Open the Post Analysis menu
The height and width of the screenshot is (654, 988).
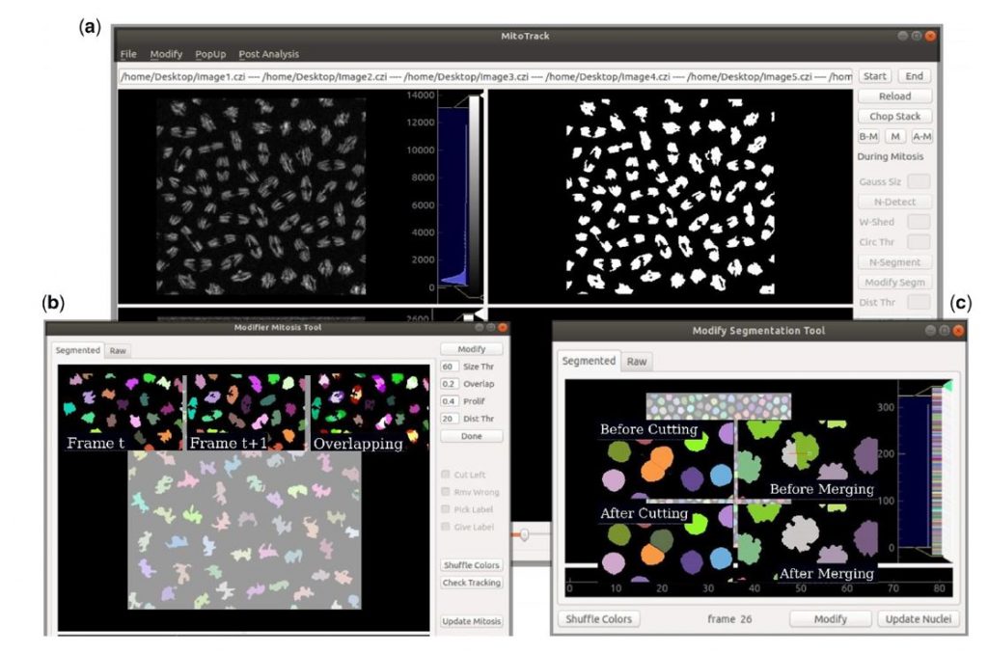tap(267, 53)
